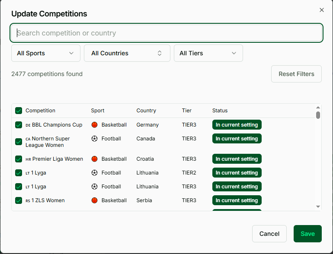
Task: Open the All Tiers dropdown
Action: [208, 53]
